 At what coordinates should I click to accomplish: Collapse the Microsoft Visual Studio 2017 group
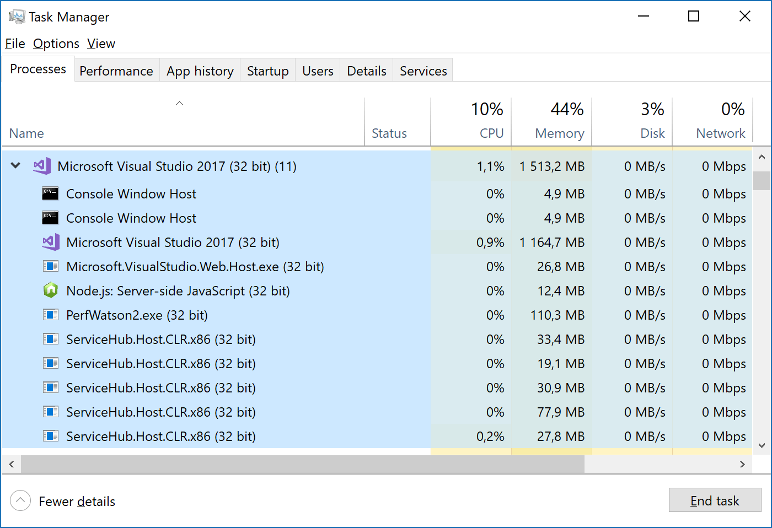pyautogui.click(x=16, y=165)
